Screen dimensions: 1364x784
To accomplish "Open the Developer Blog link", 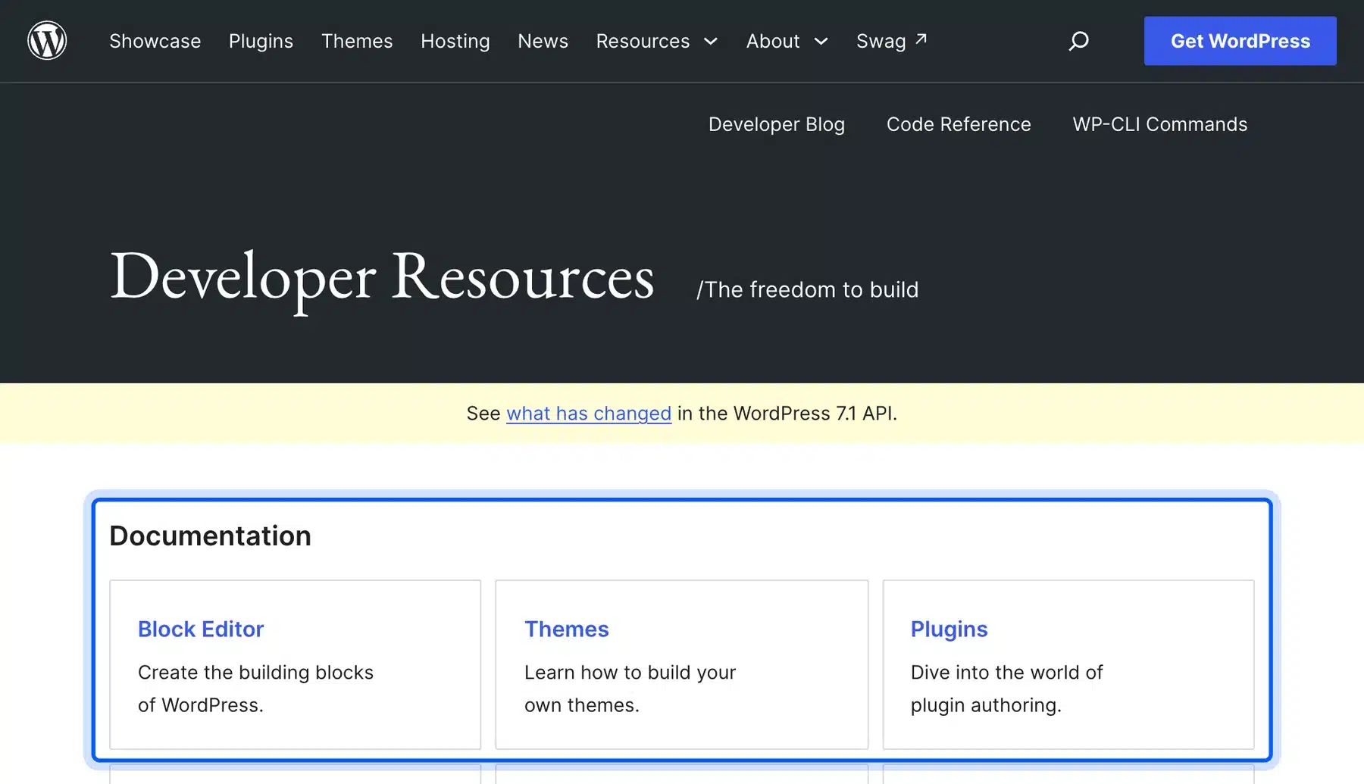I will (777, 124).
